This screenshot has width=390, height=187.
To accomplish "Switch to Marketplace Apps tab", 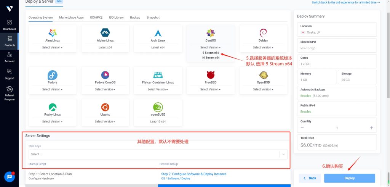I will [71, 18].
